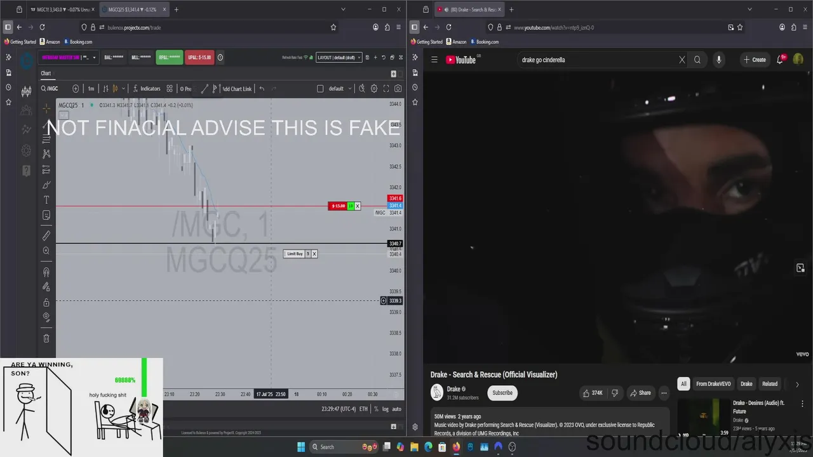This screenshot has height=457, width=813.
Task: Toggle auto scale on price axis
Action: tap(397, 409)
